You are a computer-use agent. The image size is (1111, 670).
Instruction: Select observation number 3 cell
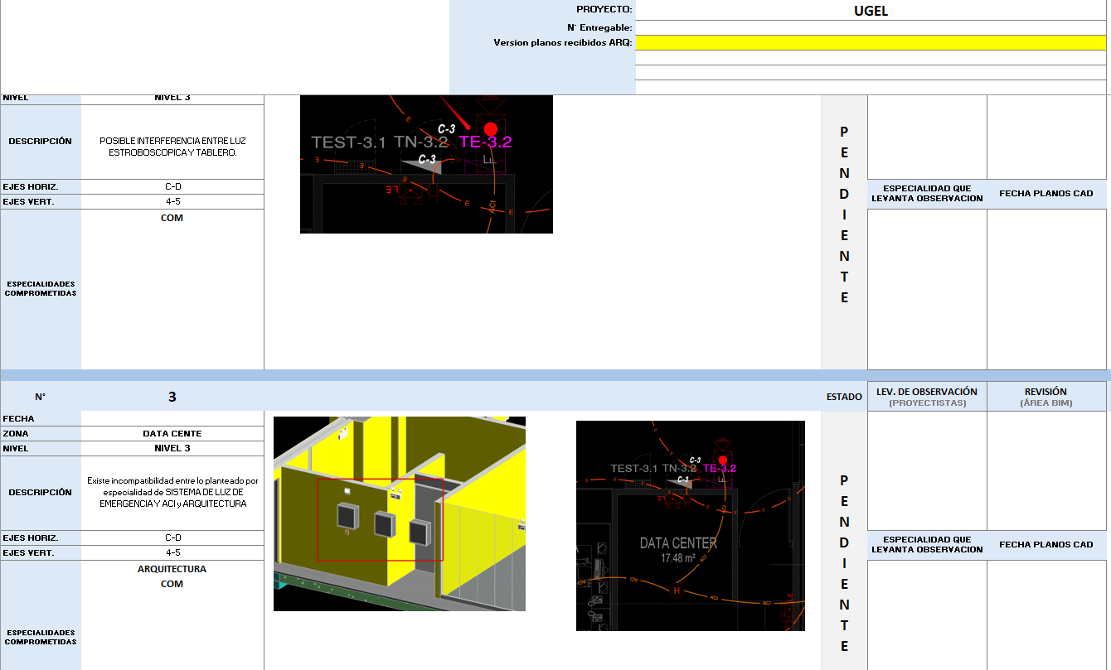tap(172, 397)
